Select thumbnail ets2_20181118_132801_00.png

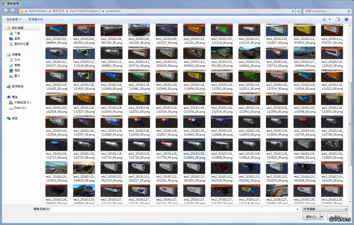194,149
